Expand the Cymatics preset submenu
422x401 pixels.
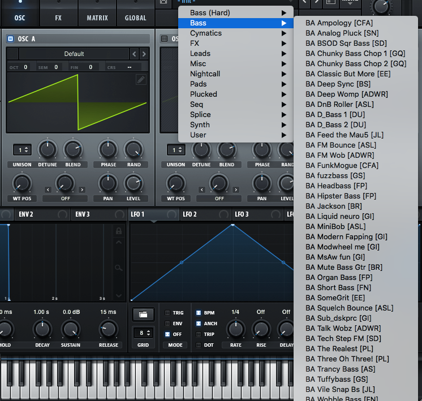coord(236,33)
